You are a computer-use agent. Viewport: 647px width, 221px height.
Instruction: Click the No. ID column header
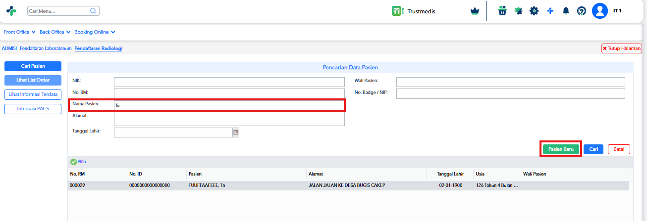136,174
